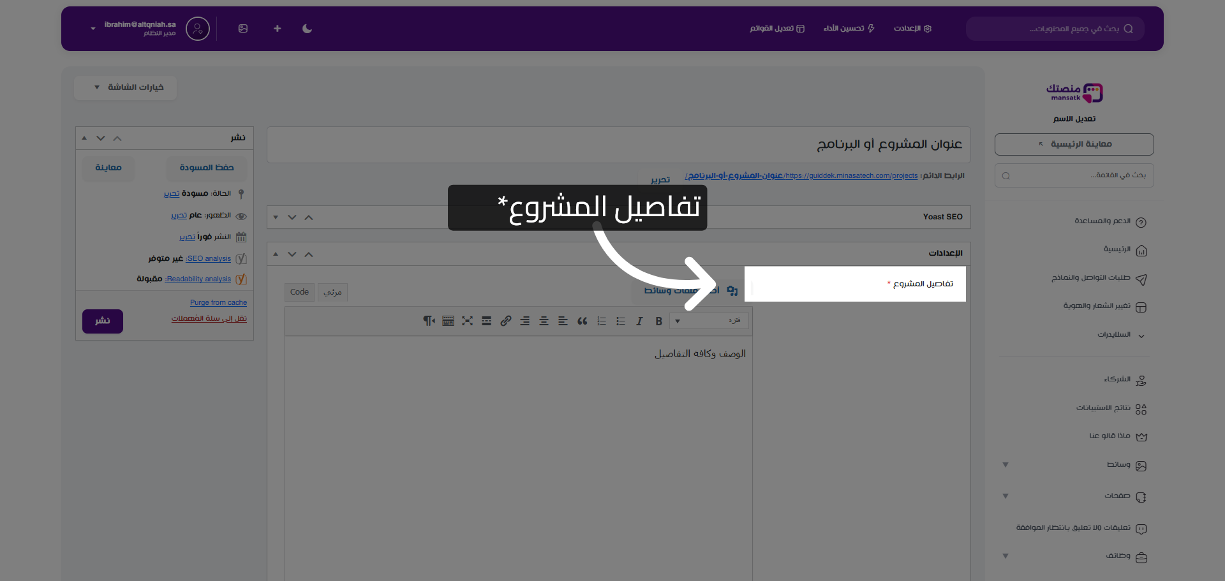Expand the وسائط sidebar section
The height and width of the screenshot is (581, 1225).
click(x=1120, y=465)
